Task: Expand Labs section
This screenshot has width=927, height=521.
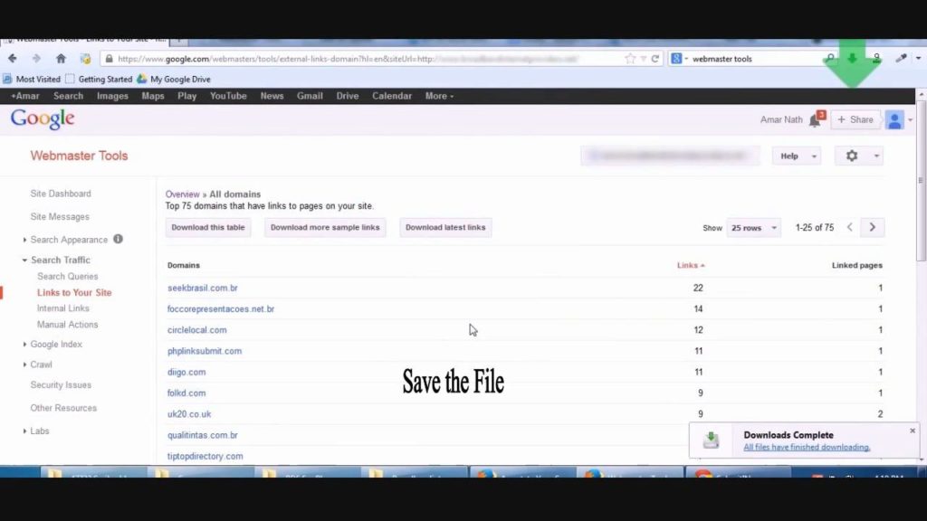Action: point(24,431)
